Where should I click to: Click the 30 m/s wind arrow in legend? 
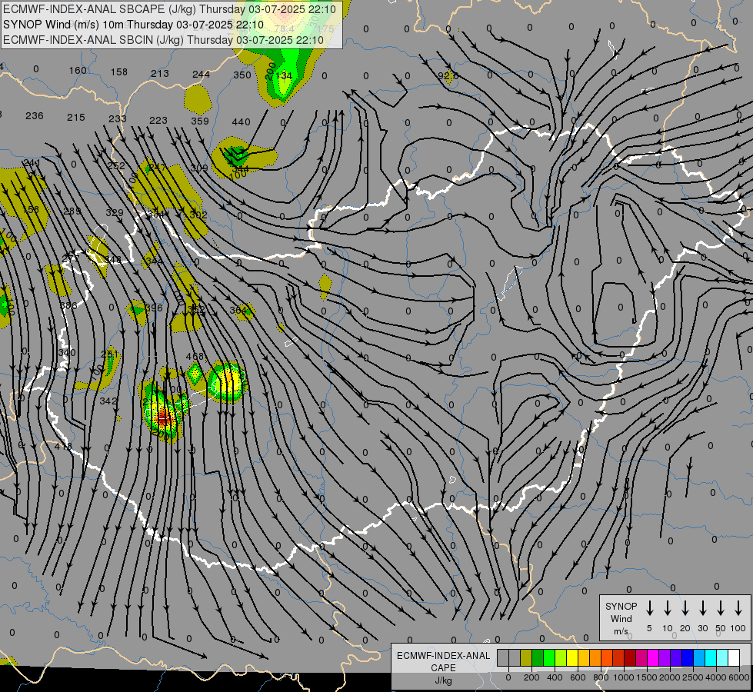click(702, 607)
